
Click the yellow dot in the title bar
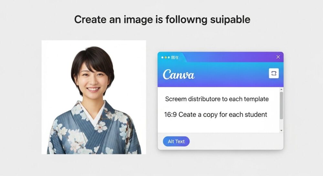pyautogui.click(x=166, y=57)
